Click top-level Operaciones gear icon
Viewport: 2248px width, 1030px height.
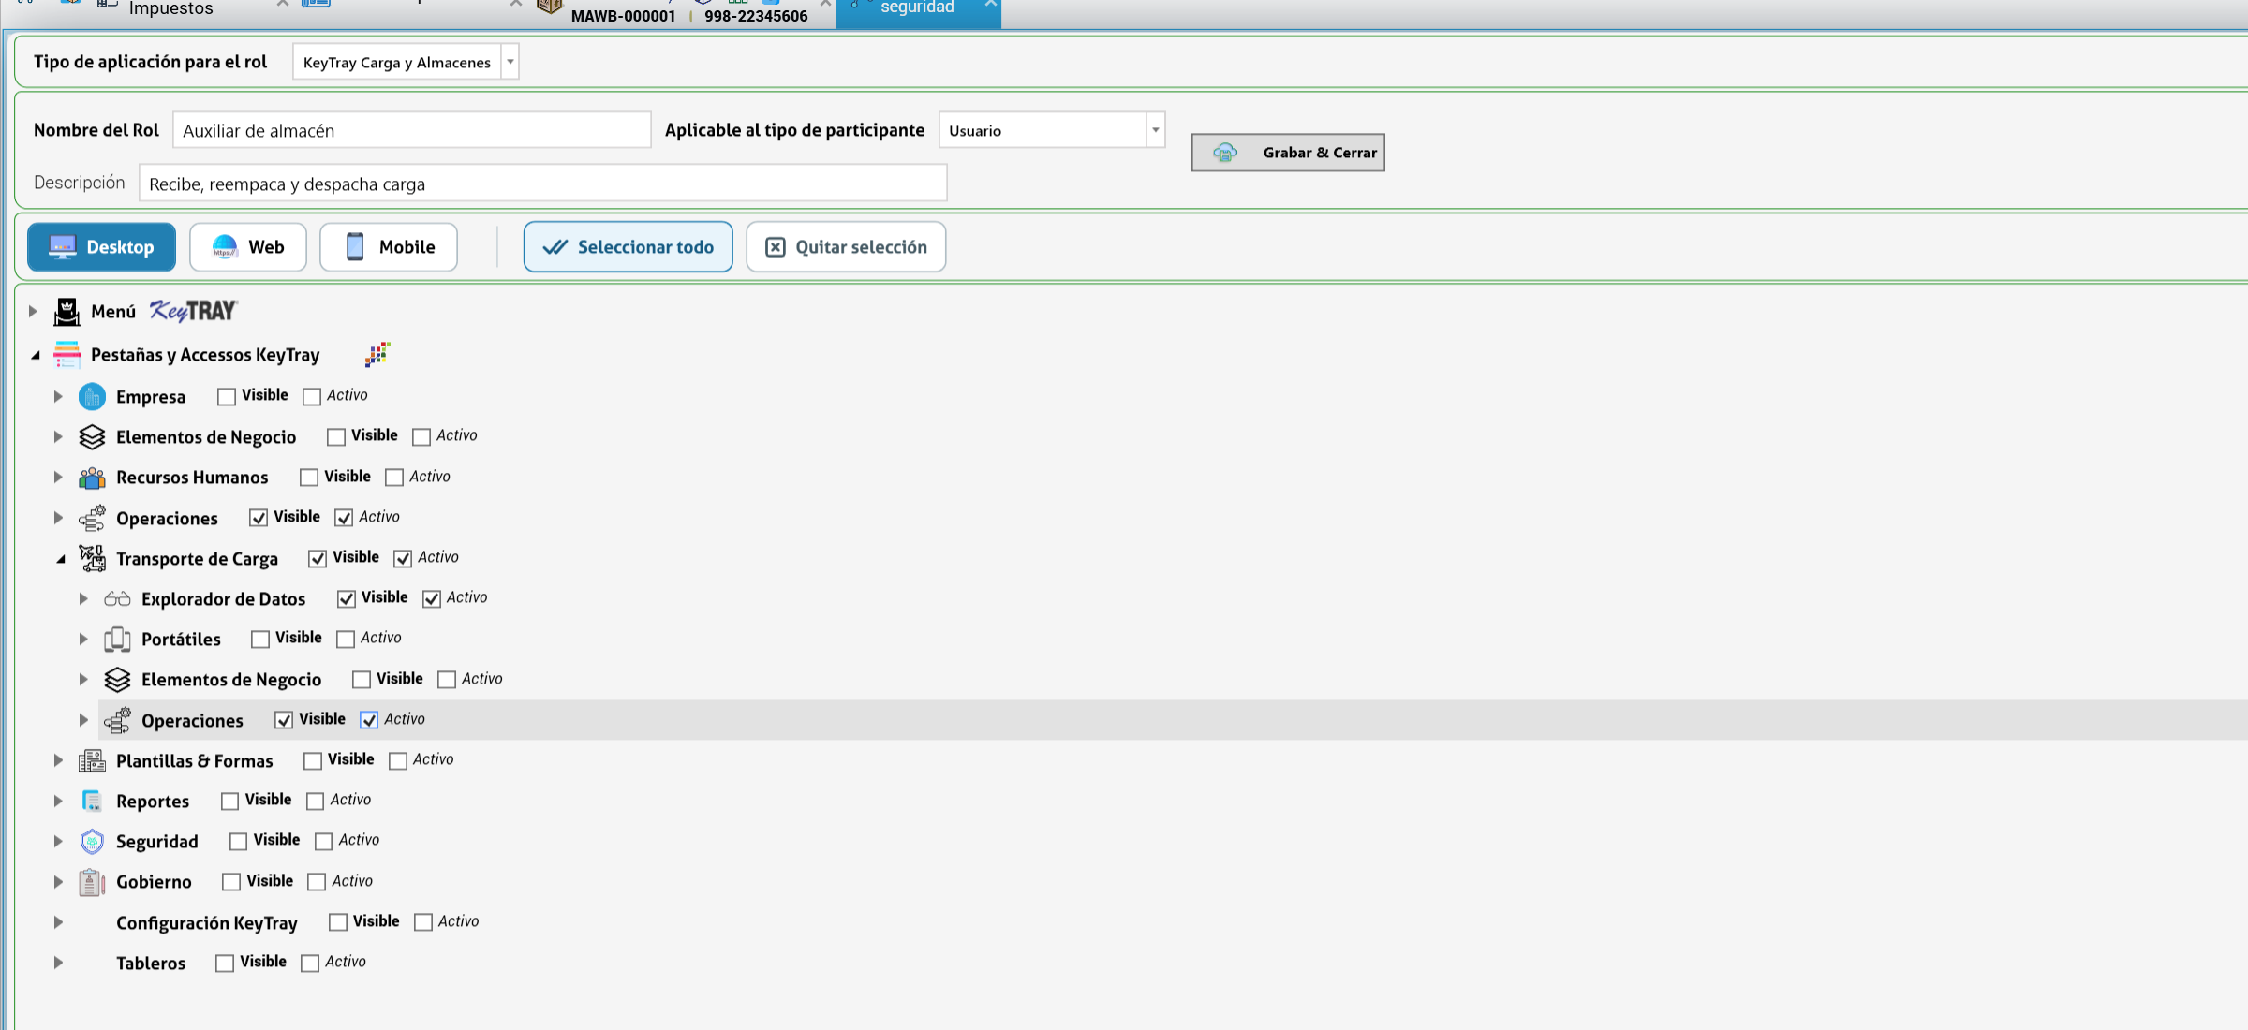point(92,518)
